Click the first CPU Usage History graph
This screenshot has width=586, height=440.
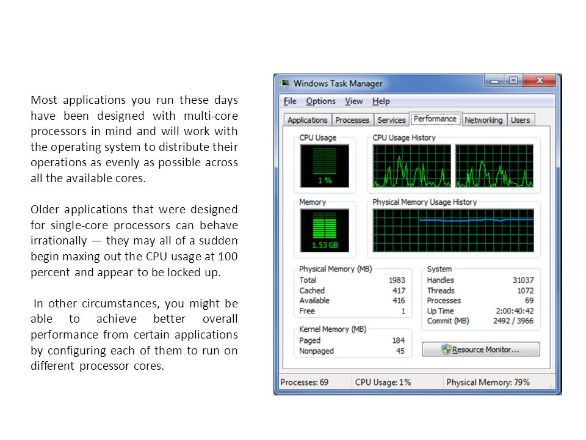412,166
